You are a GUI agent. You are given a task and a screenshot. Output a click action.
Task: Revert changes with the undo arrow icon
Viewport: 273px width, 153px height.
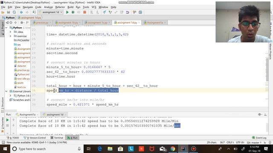click(x=128, y=12)
